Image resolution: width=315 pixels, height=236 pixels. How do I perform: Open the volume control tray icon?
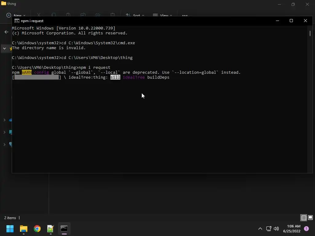(x=276, y=229)
